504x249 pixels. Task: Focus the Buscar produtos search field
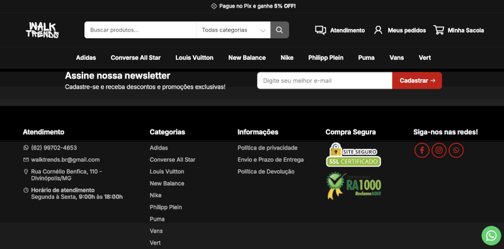tap(140, 30)
